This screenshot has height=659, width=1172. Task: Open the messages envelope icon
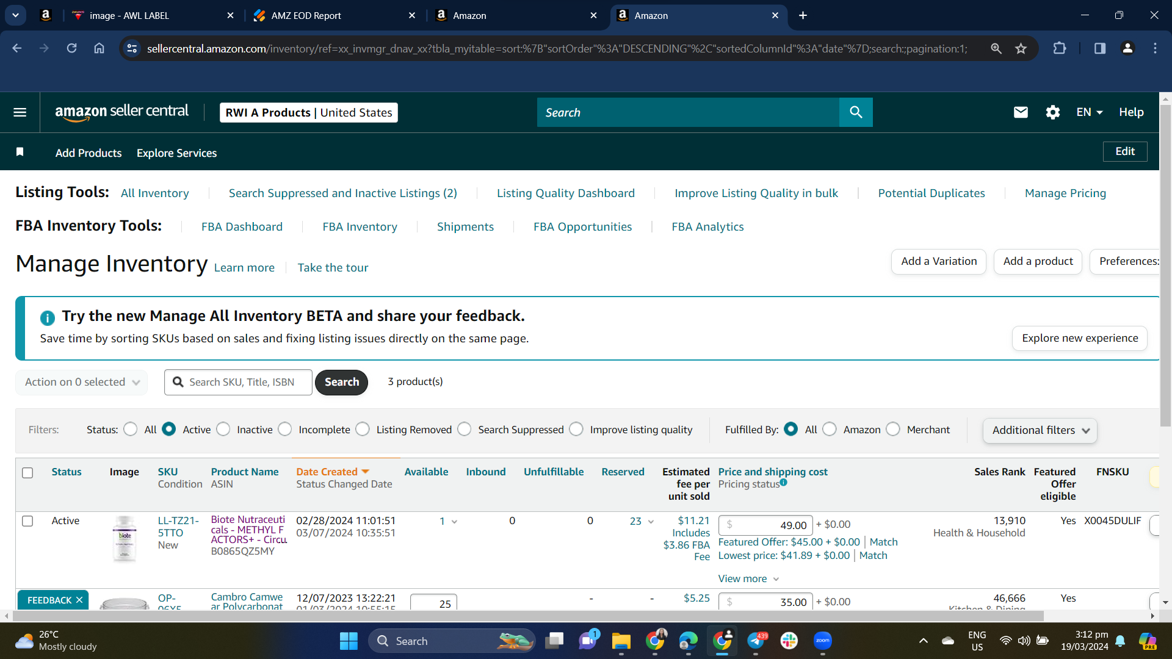tap(1021, 112)
